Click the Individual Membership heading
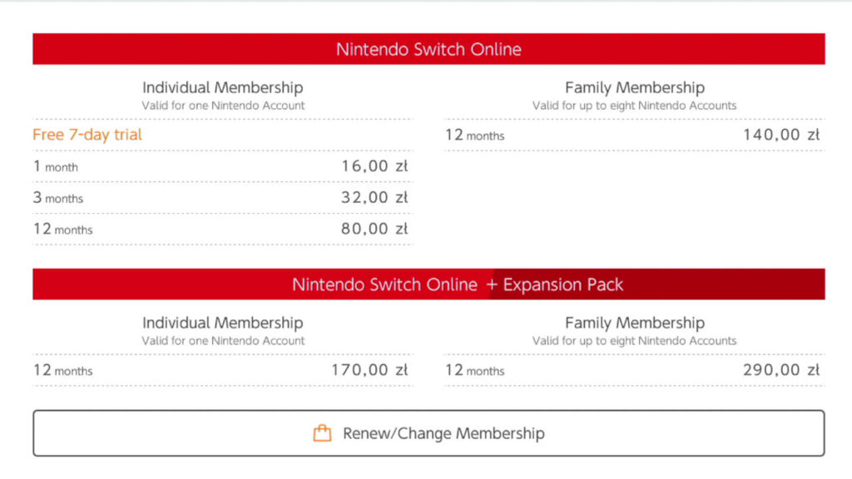Viewport: 852px width, 479px height. [x=221, y=87]
